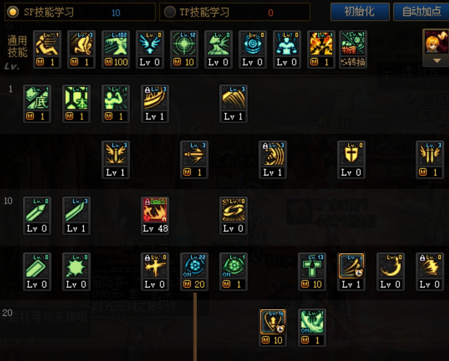Select the 底 basic skill icon
This screenshot has height=361, width=449.
[x=37, y=104]
